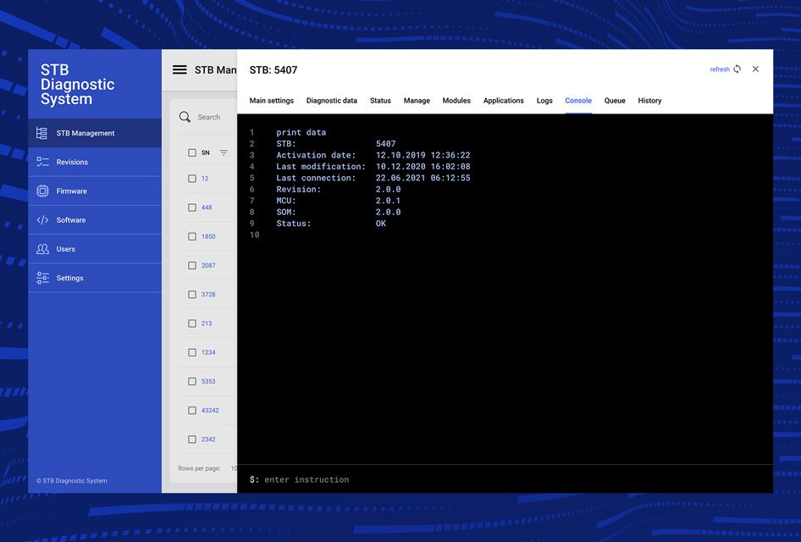The image size is (801, 542).
Task: Click the Revisions checklist icon
Action: pyautogui.click(x=42, y=162)
